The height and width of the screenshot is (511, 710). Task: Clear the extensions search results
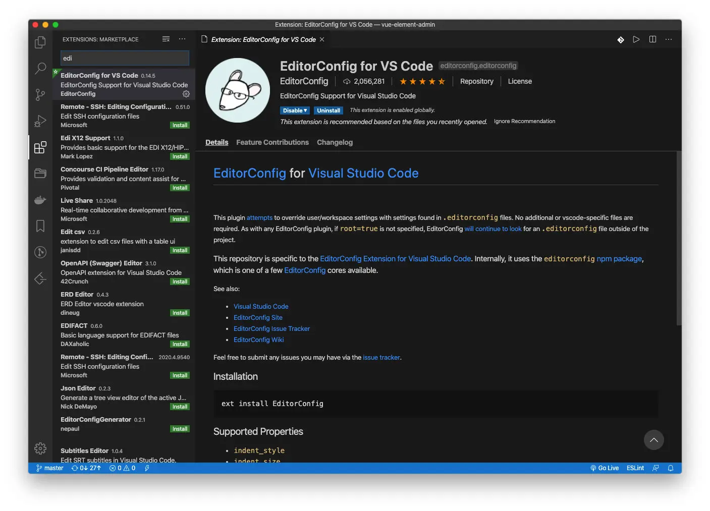point(166,39)
